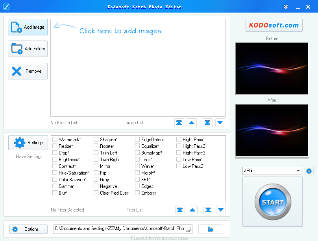Move image up in Image List
This screenshot has height=241, width=318.
point(192,123)
